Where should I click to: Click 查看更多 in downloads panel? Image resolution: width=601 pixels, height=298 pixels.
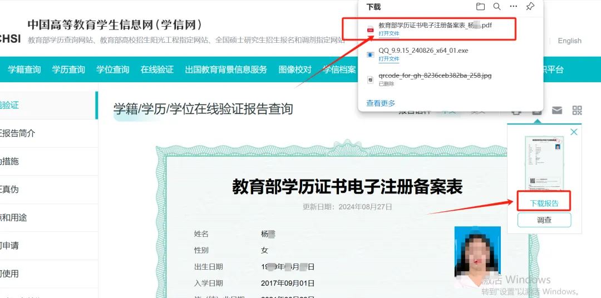coord(381,103)
